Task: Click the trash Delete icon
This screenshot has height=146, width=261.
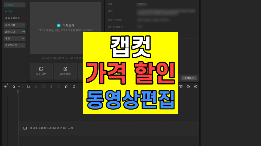Action: (x=66, y=86)
